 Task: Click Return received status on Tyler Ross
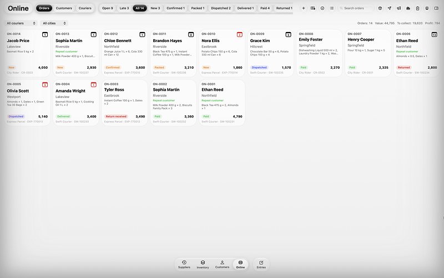tap(116, 116)
